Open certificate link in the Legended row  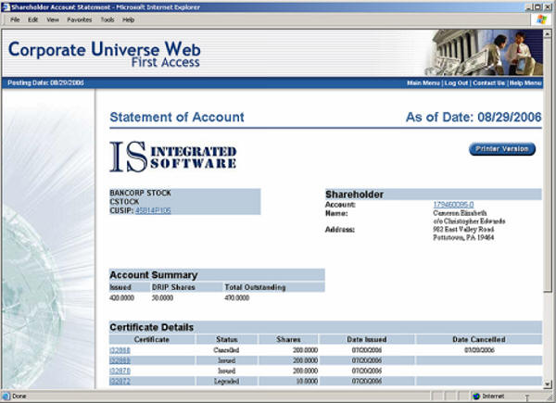point(120,382)
